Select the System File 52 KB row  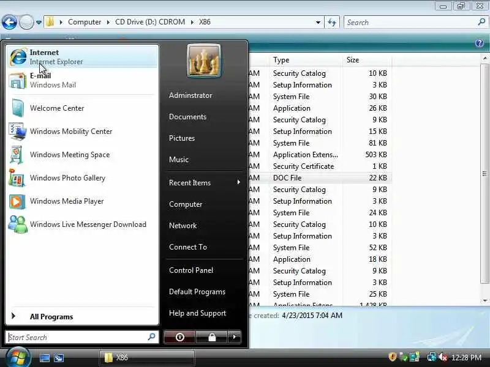tap(320, 248)
